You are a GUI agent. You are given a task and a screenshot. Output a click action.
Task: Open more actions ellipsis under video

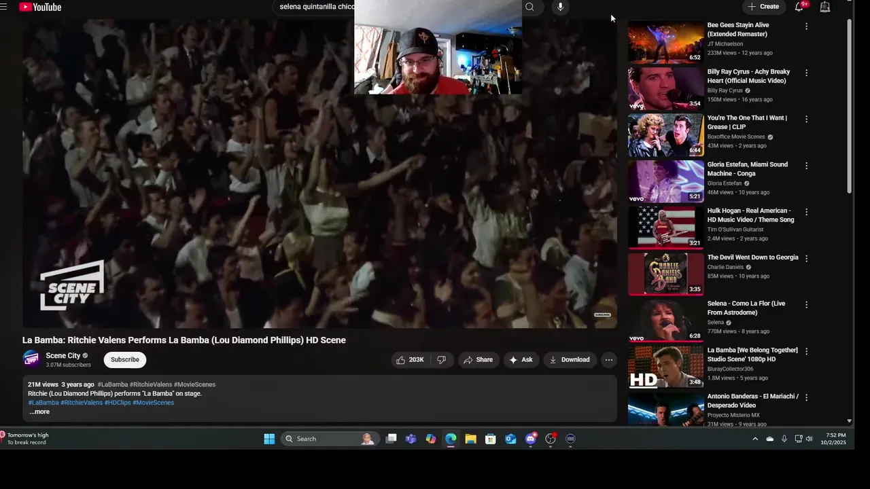click(x=608, y=360)
